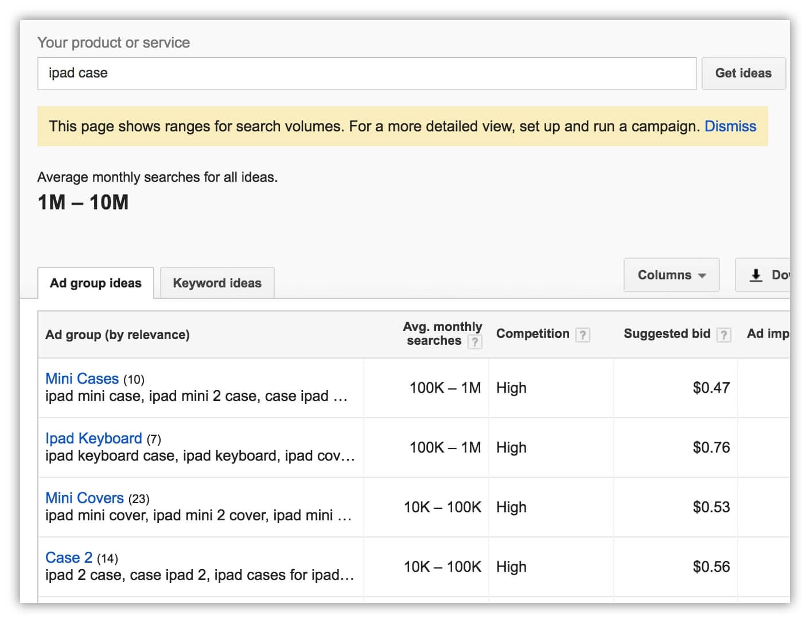810x623 pixels.
Task: Switch to the Keyword ideas tab
Action: 217,283
